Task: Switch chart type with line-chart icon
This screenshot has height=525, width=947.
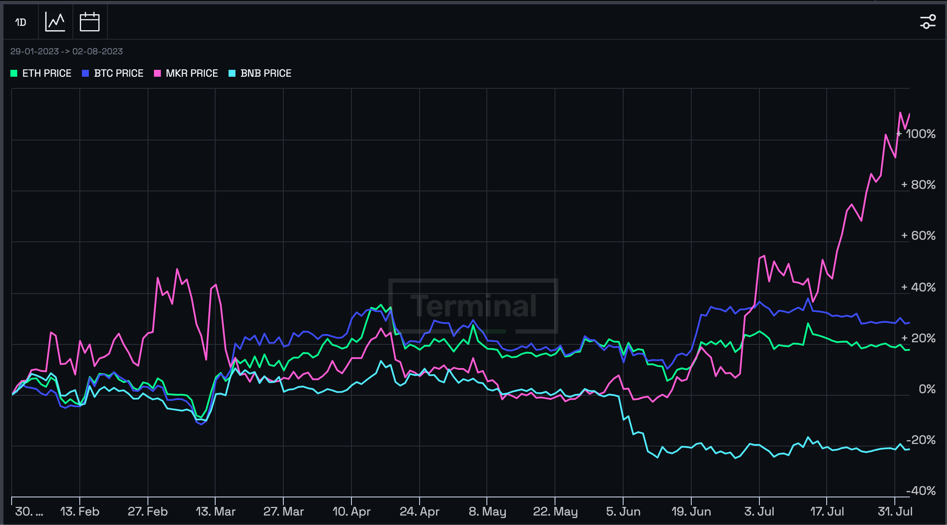Action: 55,22
